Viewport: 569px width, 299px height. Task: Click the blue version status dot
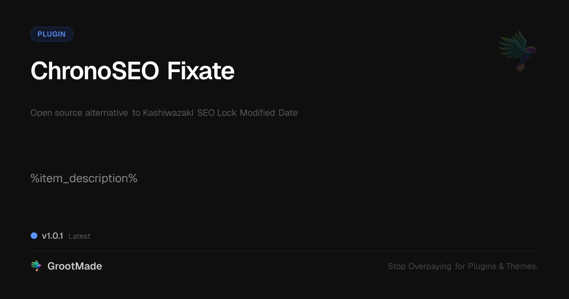[x=34, y=235]
